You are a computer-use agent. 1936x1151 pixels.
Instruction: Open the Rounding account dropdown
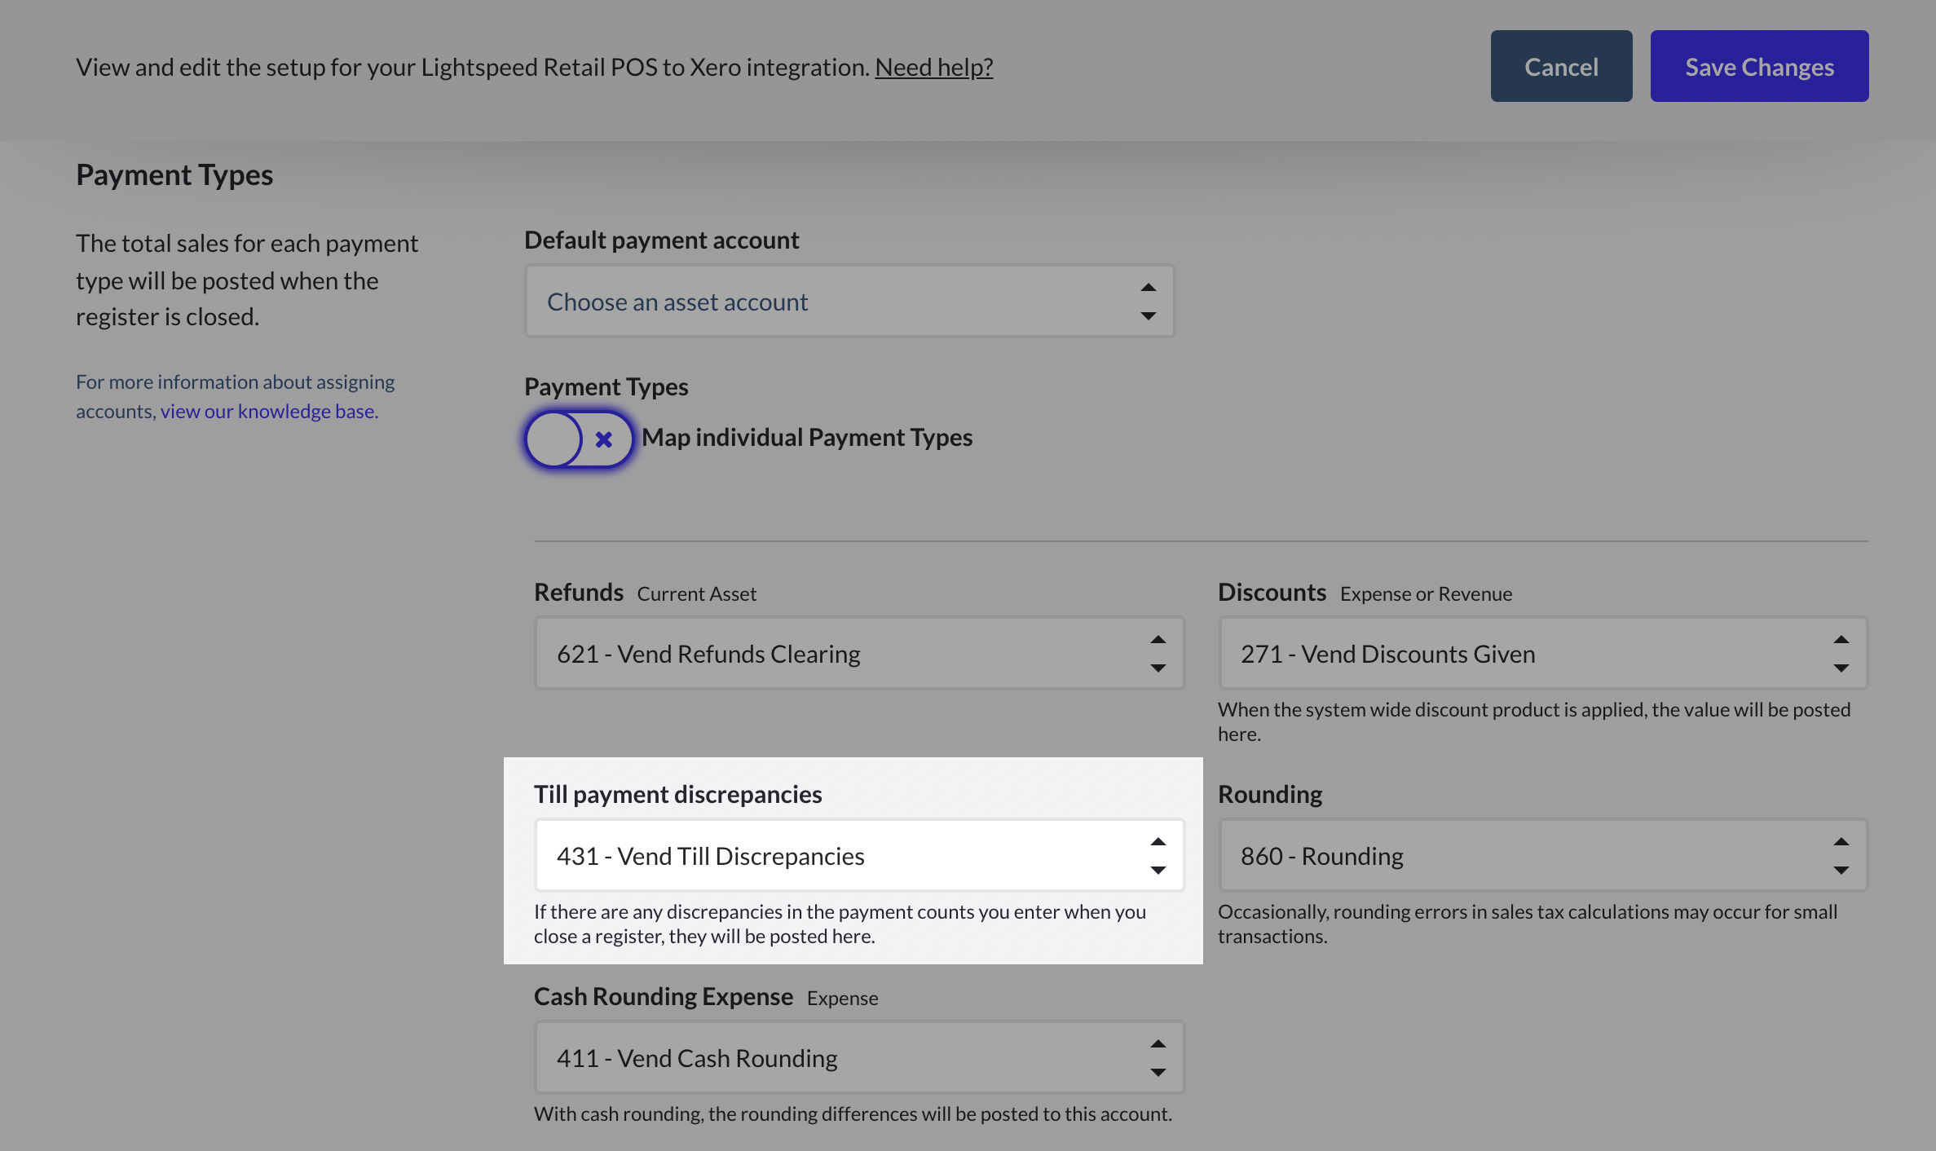coord(1542,856)
